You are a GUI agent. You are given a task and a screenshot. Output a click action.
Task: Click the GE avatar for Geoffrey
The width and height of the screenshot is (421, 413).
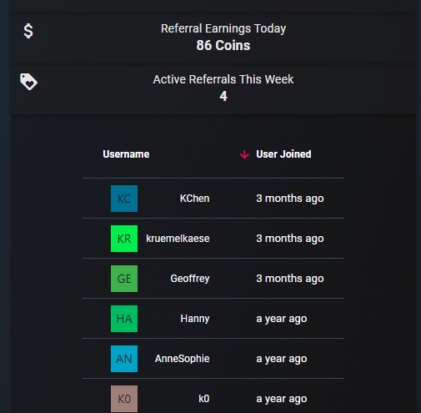tap(124, 279)
